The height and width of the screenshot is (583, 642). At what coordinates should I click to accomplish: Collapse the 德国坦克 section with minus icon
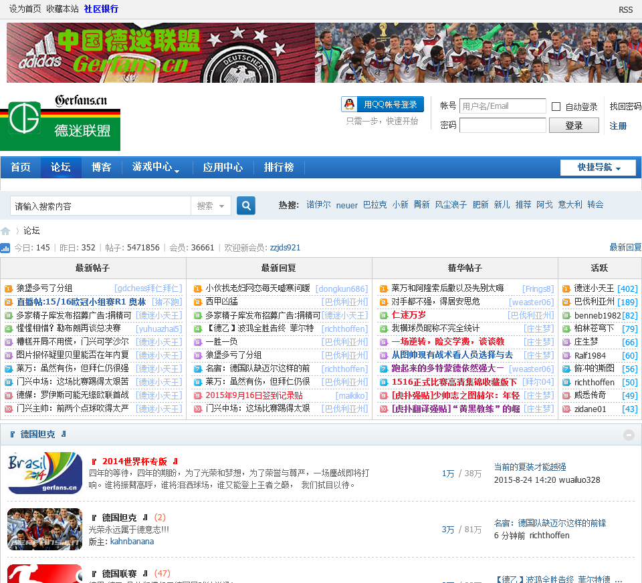pyautogui.click(x=629, y=435)
